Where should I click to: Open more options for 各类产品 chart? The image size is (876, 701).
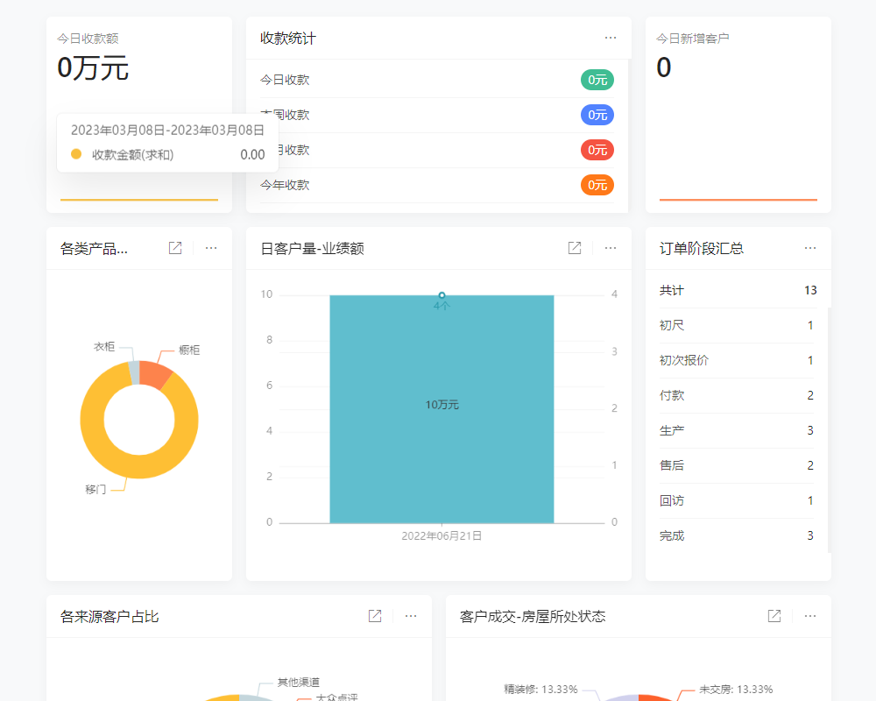[x=210, y=247]
